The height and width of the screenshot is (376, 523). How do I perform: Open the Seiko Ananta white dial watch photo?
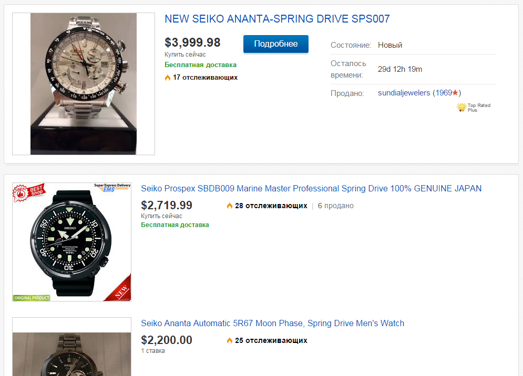84,84
